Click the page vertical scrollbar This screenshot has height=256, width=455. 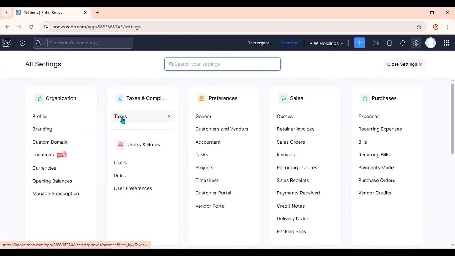click(x=452, y=118)
